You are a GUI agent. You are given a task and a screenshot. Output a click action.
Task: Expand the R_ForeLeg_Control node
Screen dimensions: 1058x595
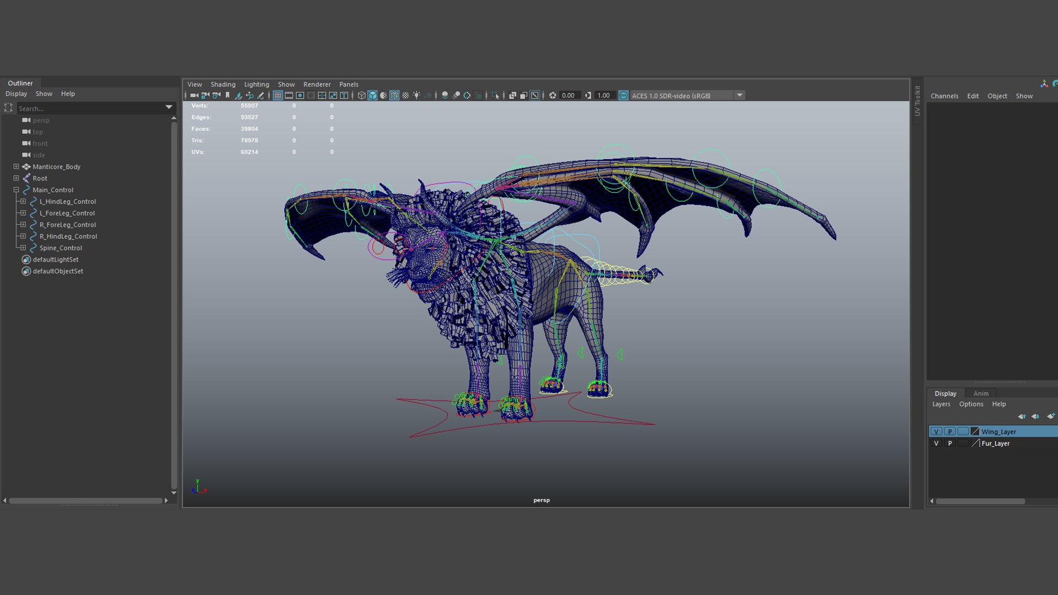(23, 224)
